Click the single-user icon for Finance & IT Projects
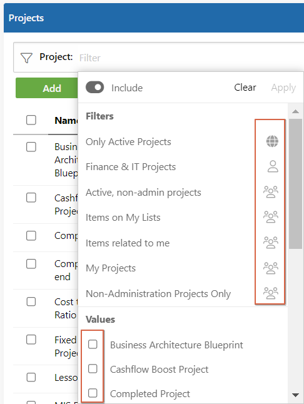This screenshot has width=304, height=404. click(273, 166)
